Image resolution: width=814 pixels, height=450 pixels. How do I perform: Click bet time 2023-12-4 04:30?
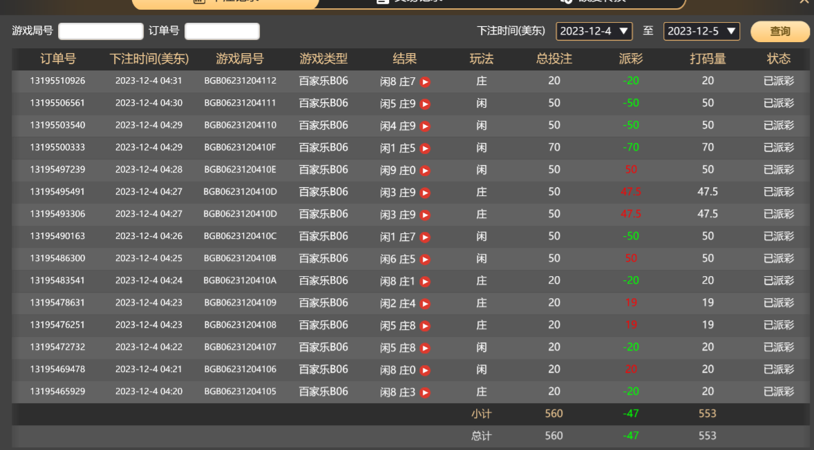pos(149,103)
